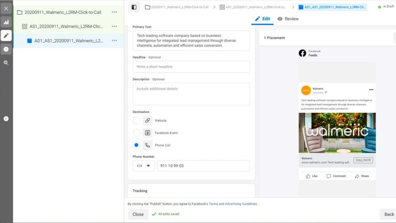Collapse the sidebar with the left arrow circle
Screen dimensions: 396x223
click(x=6, y=119)
